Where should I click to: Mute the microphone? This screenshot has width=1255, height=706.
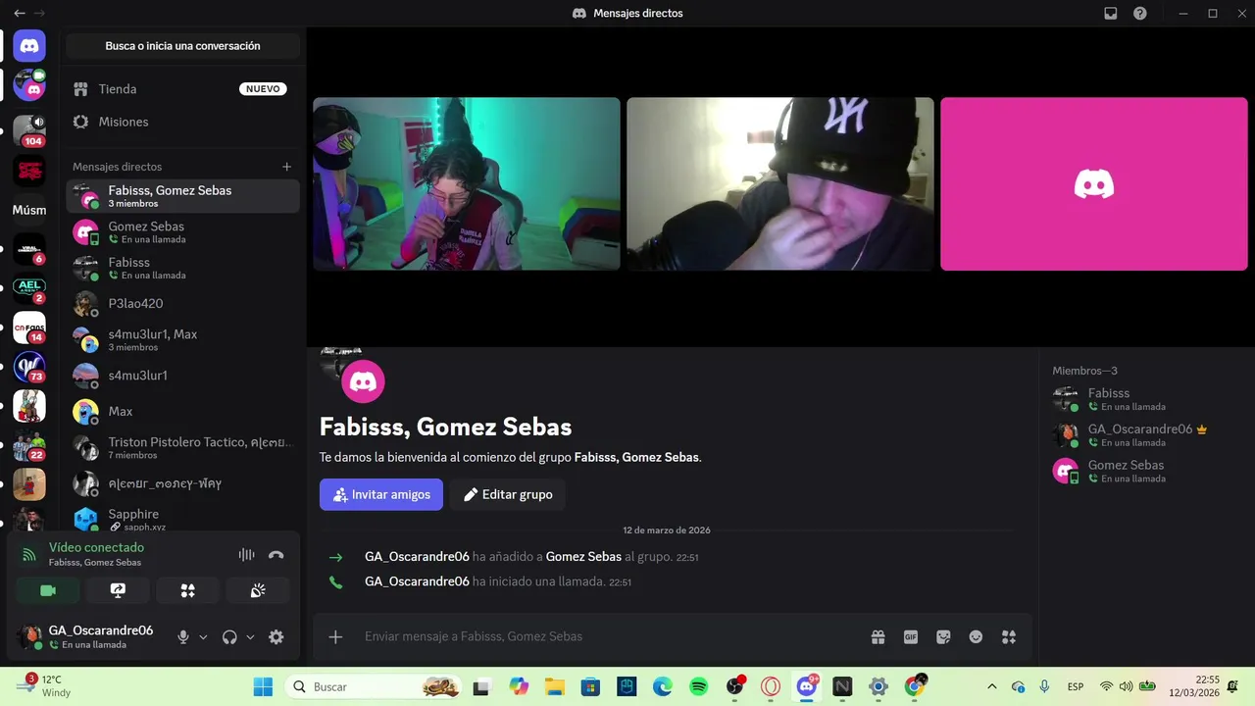pyautogui.click(x=182, y=636)
